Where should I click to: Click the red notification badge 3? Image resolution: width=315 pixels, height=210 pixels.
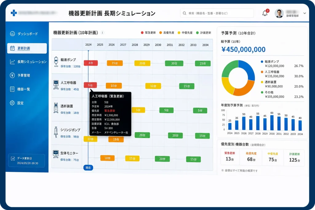pos(267,11)
